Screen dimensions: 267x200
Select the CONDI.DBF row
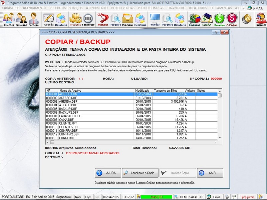tap(131, 138)
